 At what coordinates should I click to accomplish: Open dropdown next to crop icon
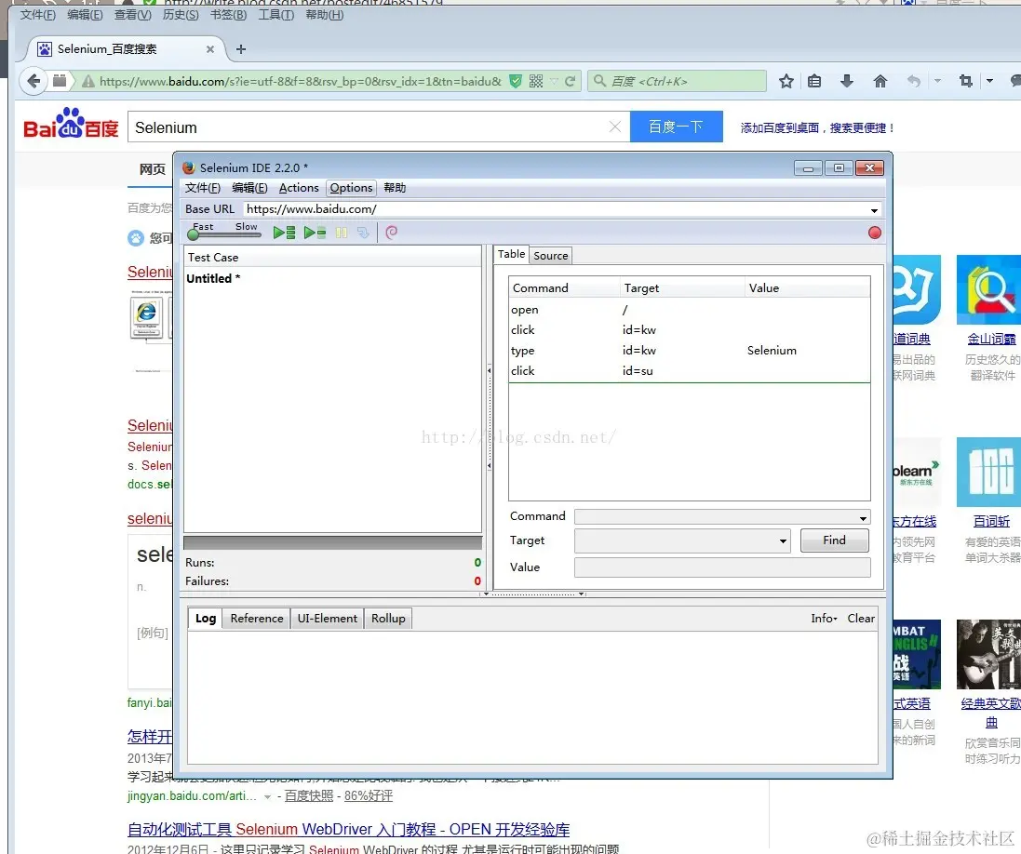tap(989, 81)
